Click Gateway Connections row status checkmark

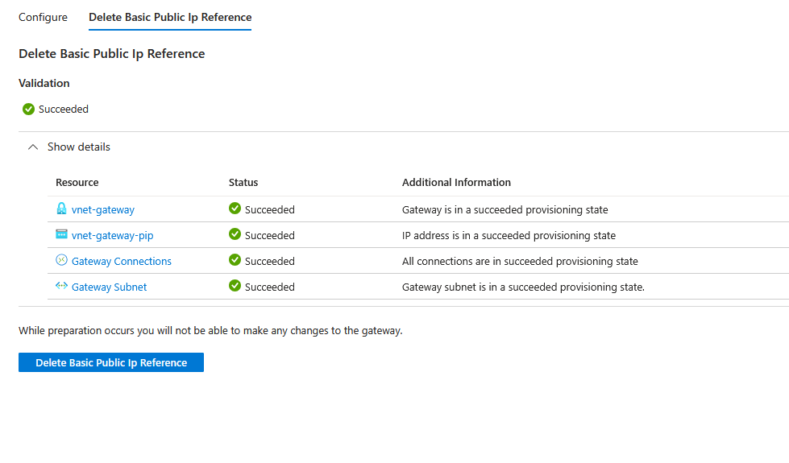[x=235, y=261]
